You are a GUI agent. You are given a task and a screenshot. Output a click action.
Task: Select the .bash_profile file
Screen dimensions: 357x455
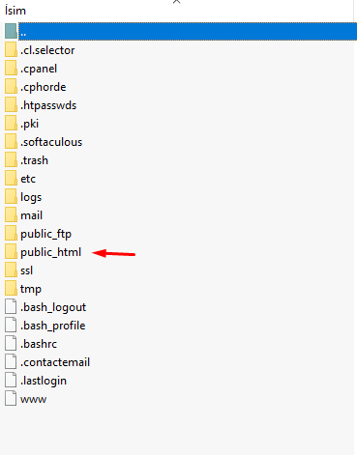[53, 326]
